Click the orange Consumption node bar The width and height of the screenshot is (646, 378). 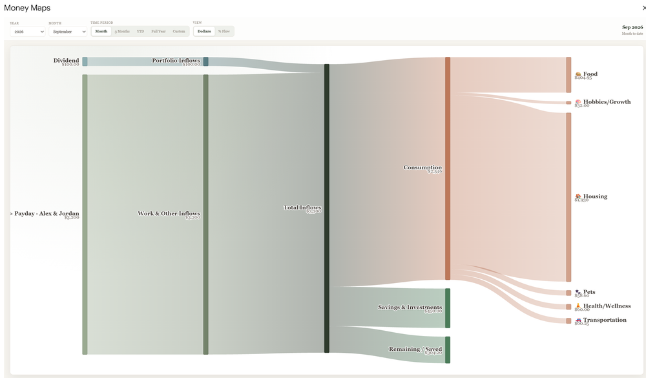point(448,168)
